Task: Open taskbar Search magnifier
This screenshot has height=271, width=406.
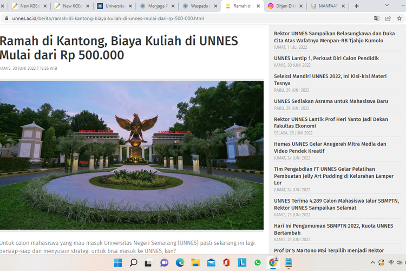Action: pos(133,263)
